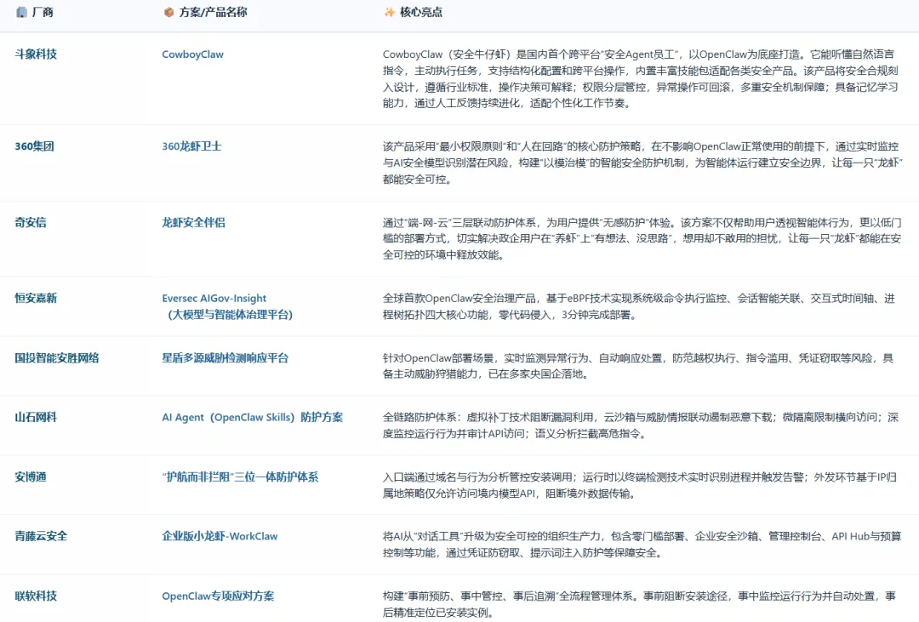Open the 企业版小龙虾-WorkClaw product link

coord(220,536)
